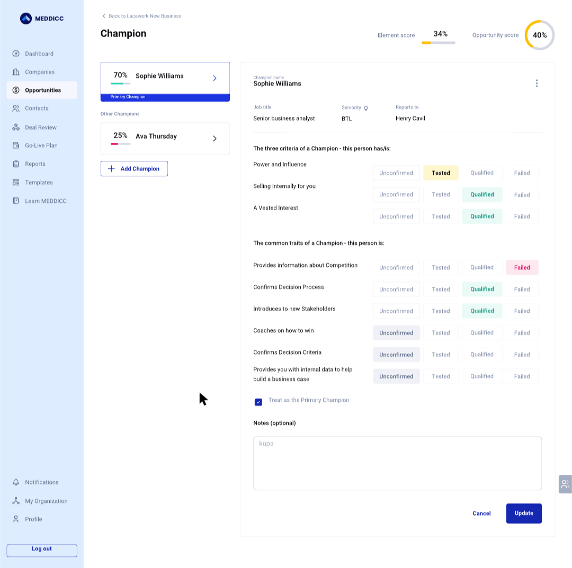Click the Go-Live Plan icon

point(16,145)
